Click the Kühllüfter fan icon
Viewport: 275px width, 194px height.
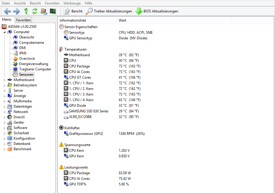tap(61, 128)
